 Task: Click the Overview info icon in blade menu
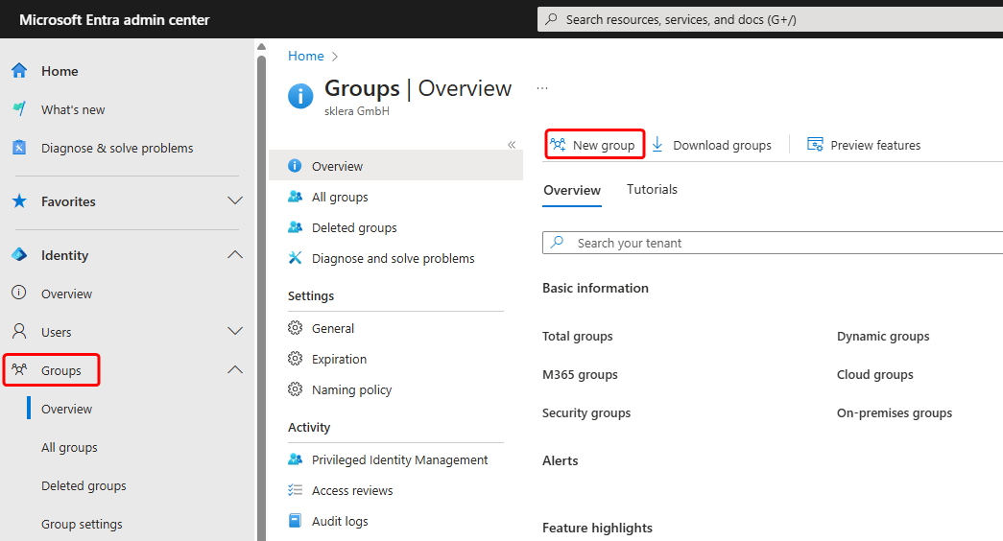click(295, 166)
